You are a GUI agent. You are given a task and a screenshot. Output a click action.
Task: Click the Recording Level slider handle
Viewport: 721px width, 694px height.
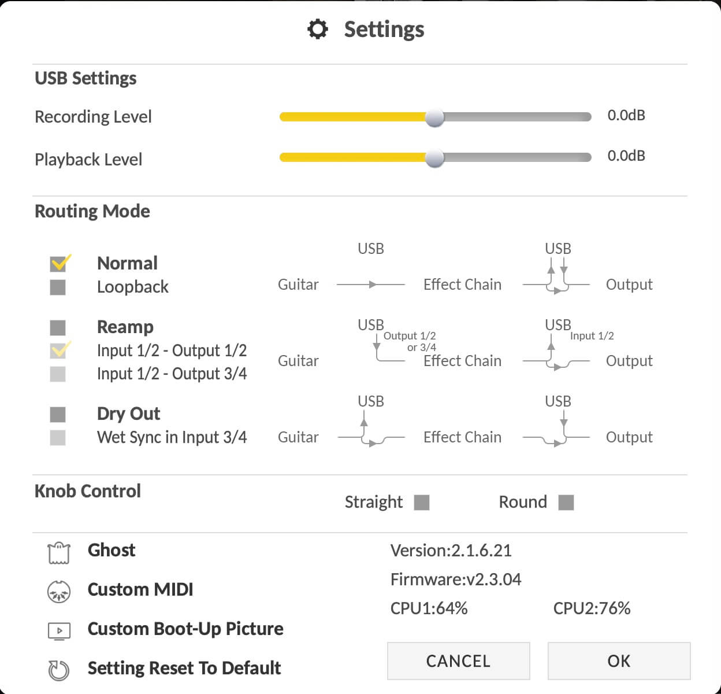point(434,117)
